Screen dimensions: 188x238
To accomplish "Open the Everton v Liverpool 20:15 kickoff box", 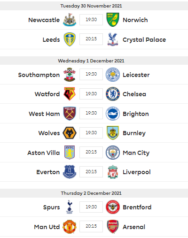I will [91, 172].
